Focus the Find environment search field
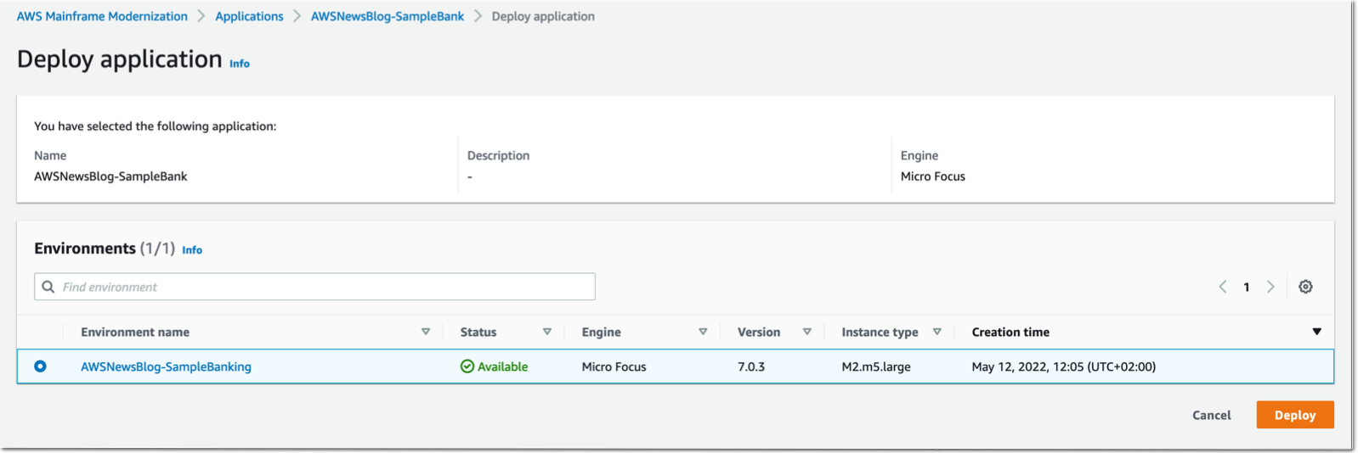1358x453 pixels. [x=314, y=287]
